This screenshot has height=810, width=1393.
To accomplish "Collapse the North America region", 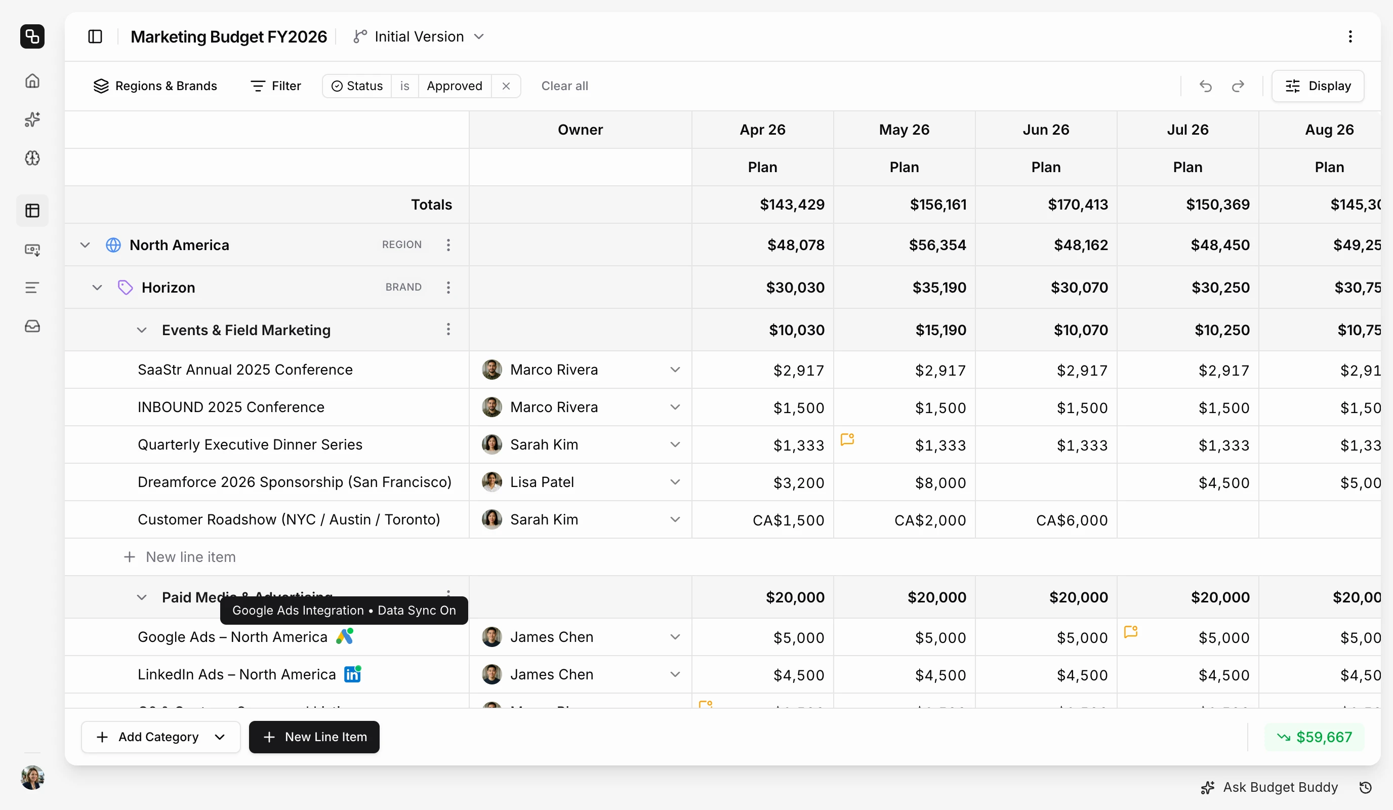I will tap(85, 245).
